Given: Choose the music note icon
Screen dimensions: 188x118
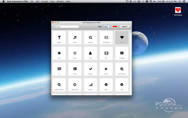Looking at the screenshot, I should click(75, 38).
